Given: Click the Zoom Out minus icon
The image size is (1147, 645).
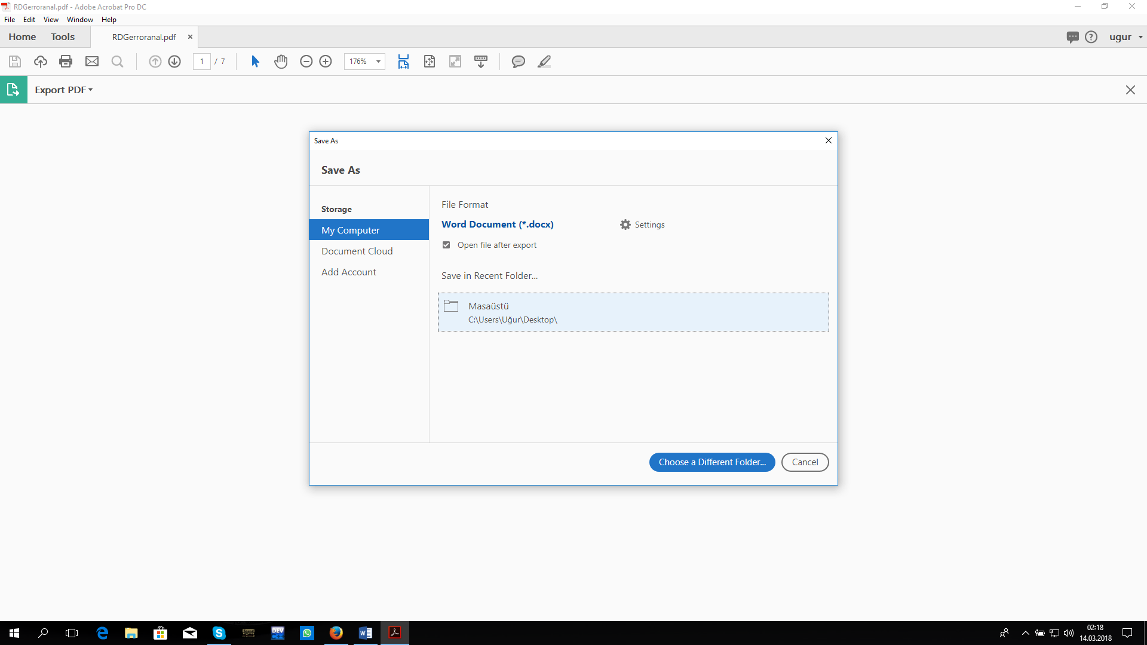Looking at the screenshot, I should pos(306,62).
